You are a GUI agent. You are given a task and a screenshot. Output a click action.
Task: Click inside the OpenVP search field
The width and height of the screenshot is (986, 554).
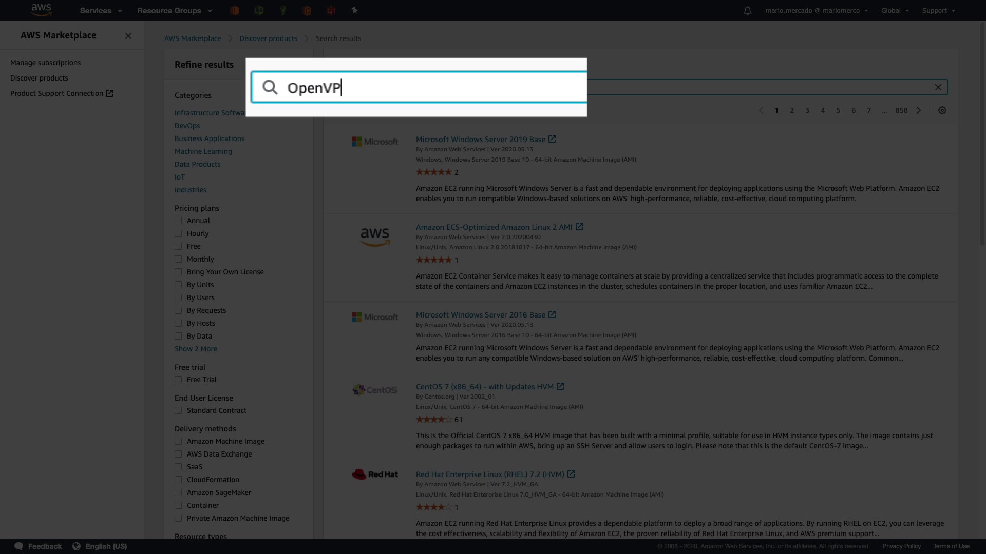pyautogui.click(x=437, y=88)
